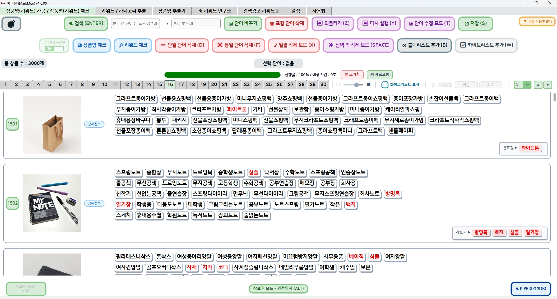Click the up arrow stepper button
This screenshot has width=557, height=299.
(538, 85)
